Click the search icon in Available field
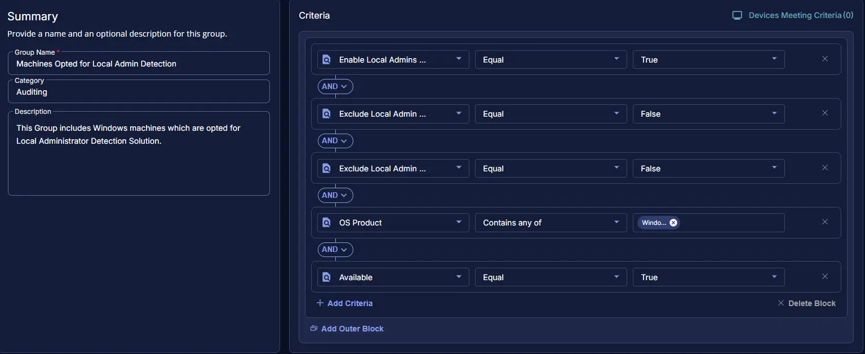Screen dimensions: 865x354 (326, 277)
